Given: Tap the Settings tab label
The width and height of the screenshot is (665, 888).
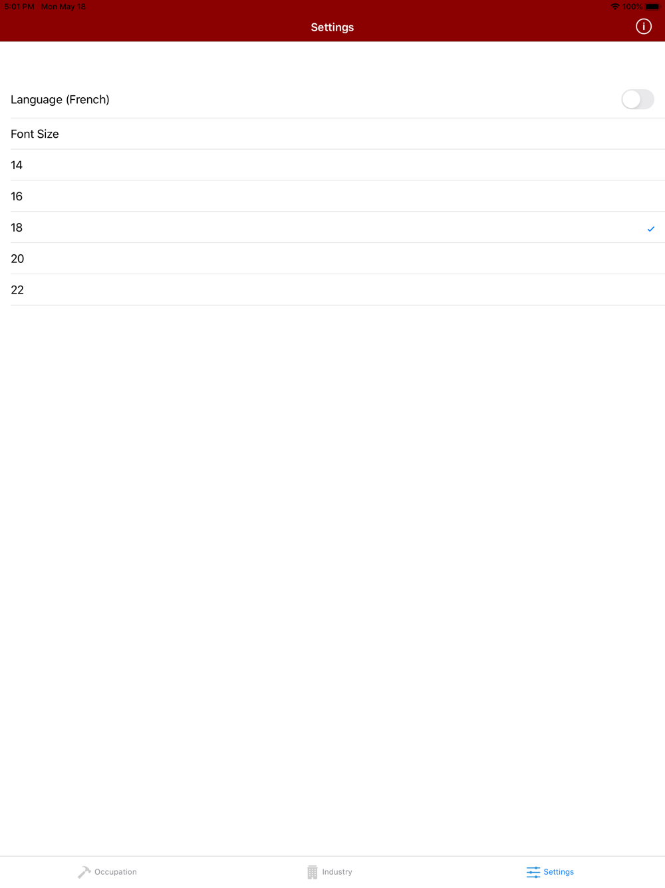Looking at the screenshot, I should point(559,872).
